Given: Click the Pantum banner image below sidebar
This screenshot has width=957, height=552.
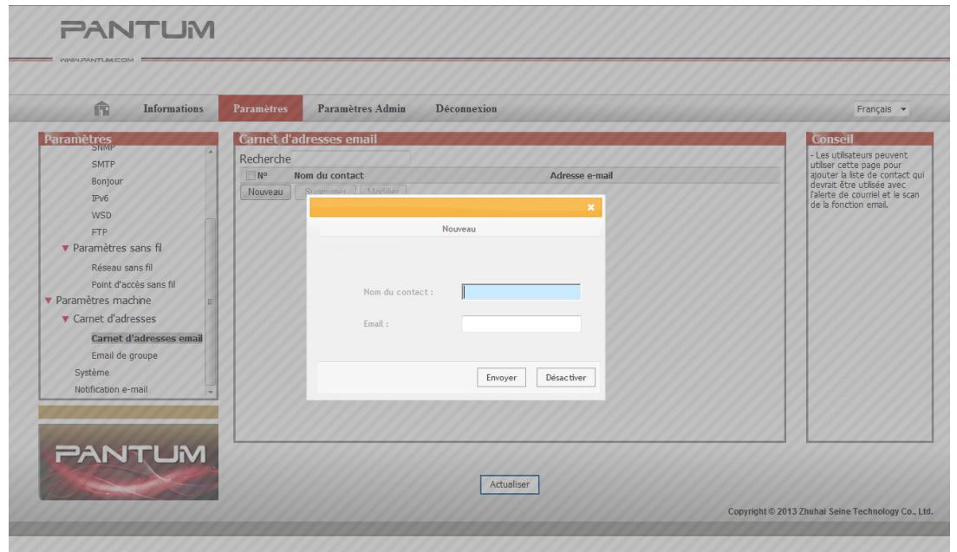Looking at the screenshot, I should pyautogui.click(x=129, y=461).
